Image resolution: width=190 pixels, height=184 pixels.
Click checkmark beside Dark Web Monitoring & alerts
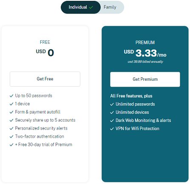pos(112,121)
